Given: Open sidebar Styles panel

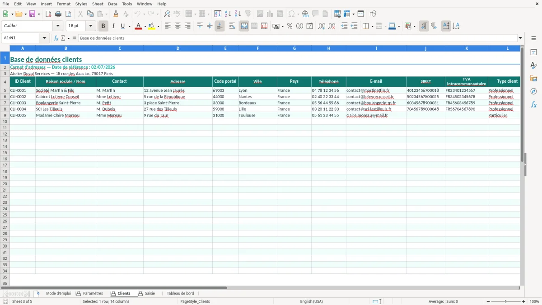Looking at the screenshot, I should pos(533,66).
